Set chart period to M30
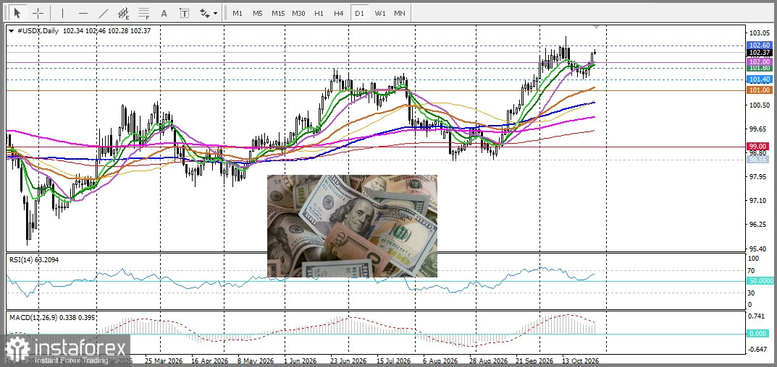777x367 pixels. 298,13
